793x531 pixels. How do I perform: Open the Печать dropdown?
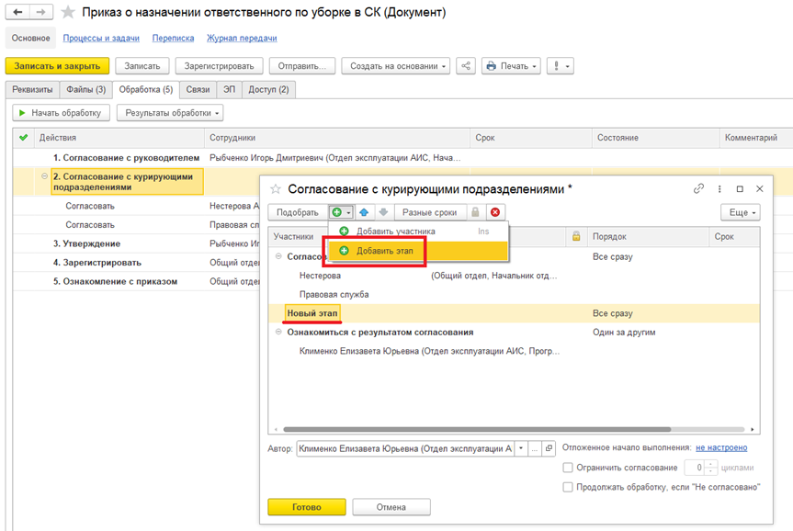point(511,66)
